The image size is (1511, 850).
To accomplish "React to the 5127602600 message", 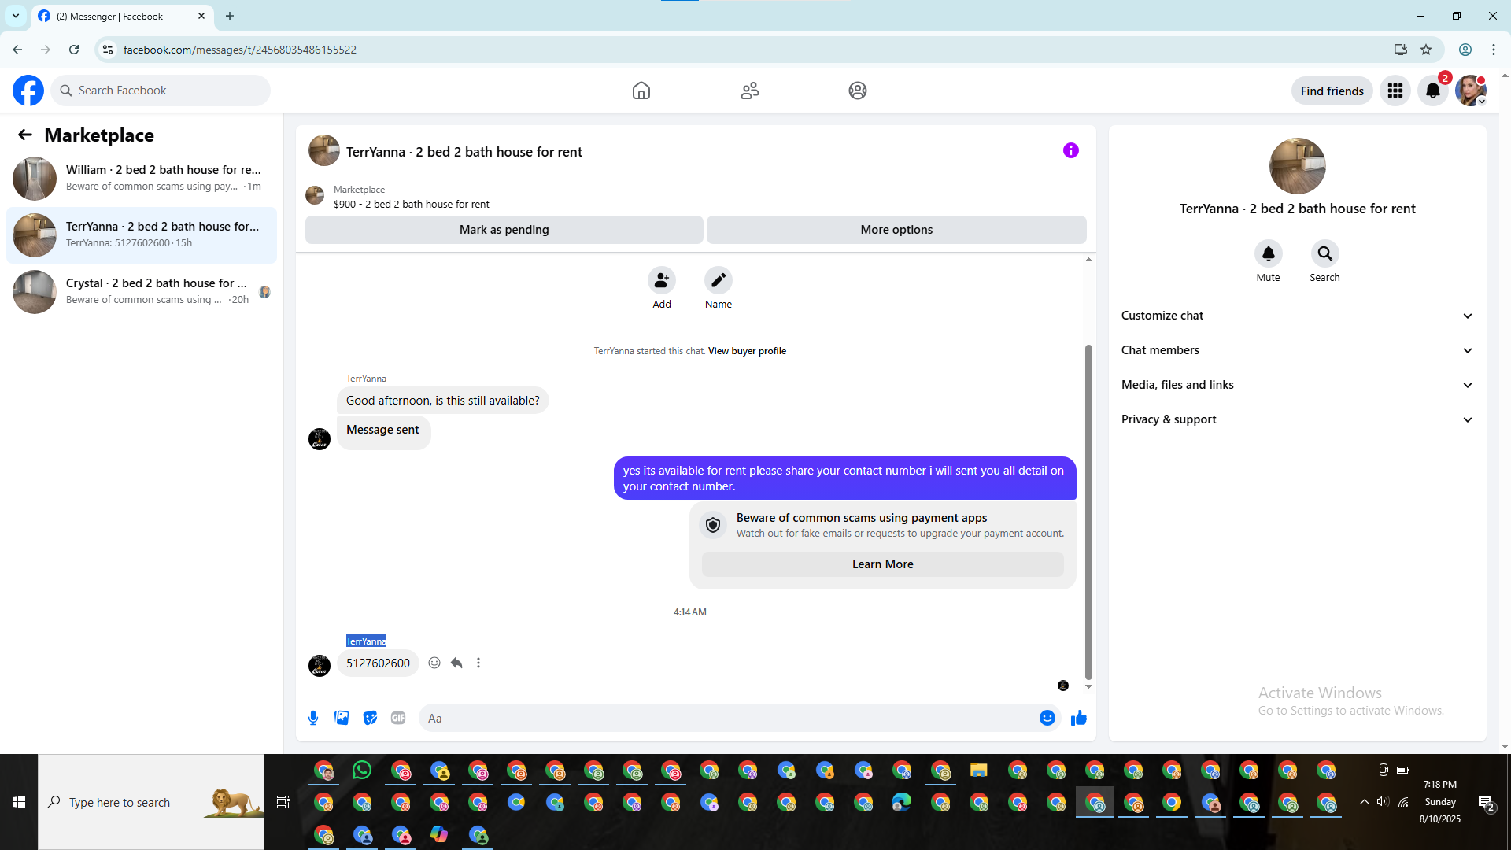I will pyautogui.click(x=434, y=663).
